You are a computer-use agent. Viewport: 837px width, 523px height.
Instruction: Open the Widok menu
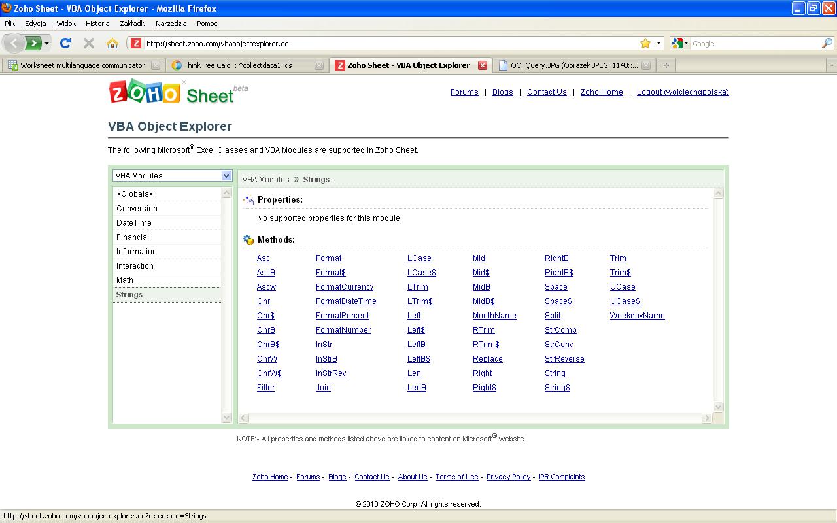click(66, 24)
